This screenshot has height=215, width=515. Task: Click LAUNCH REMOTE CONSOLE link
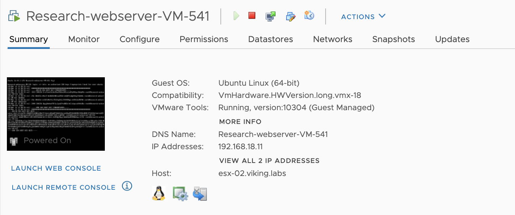tap(64, 187)
